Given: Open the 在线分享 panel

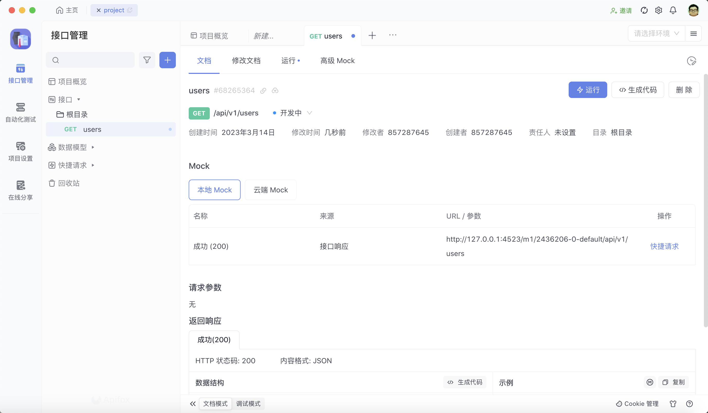Looking at the screenshot, I should pos(20,190).
